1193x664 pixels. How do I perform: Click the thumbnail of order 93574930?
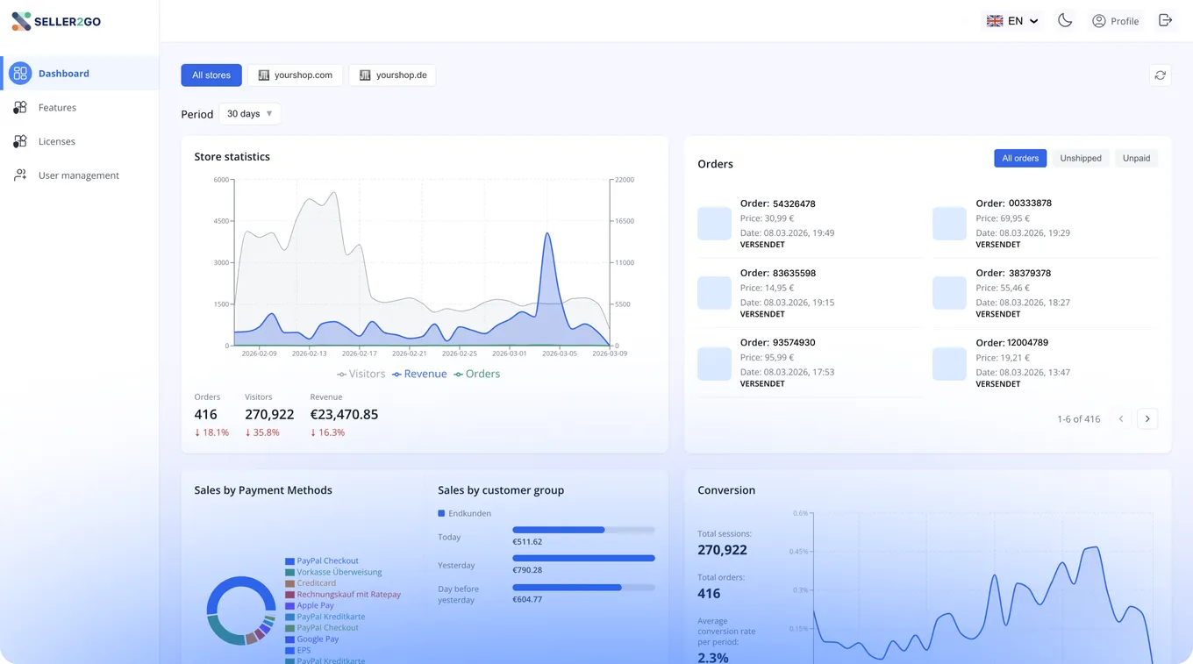714,363
